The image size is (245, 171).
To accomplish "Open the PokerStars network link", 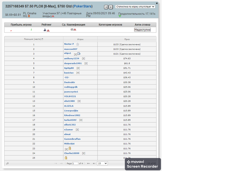I will point(83,6).
